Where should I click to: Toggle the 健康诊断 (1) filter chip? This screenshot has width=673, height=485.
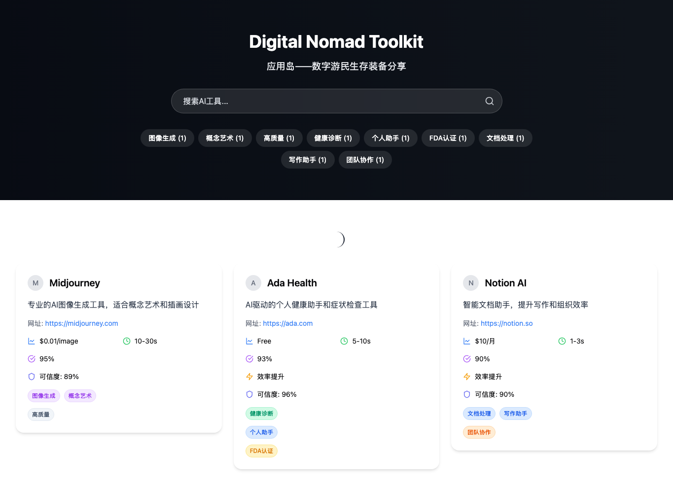pos(333,138)
